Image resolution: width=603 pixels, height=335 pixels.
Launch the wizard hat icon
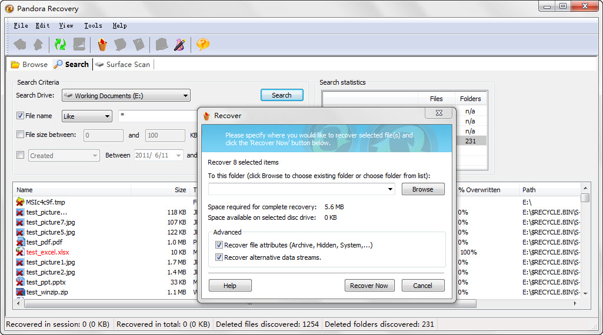(179, 45)
